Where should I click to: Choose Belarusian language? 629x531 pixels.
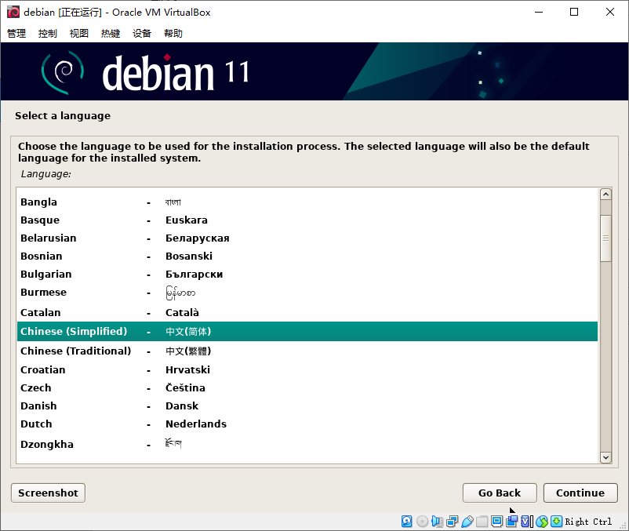tap(307, 238)
